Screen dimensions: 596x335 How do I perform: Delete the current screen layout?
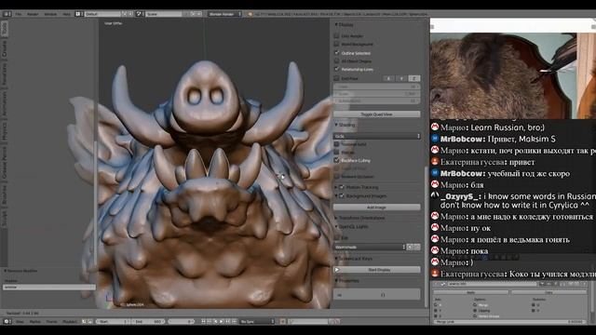click(130, 14)
